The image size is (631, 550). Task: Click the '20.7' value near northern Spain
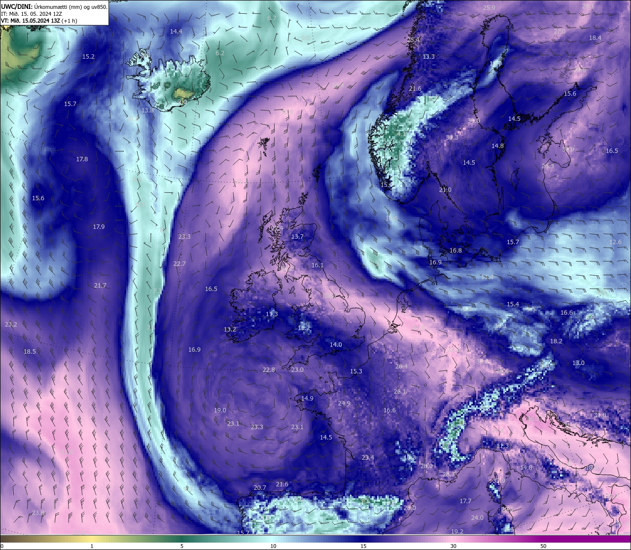(x=260, y=487)
